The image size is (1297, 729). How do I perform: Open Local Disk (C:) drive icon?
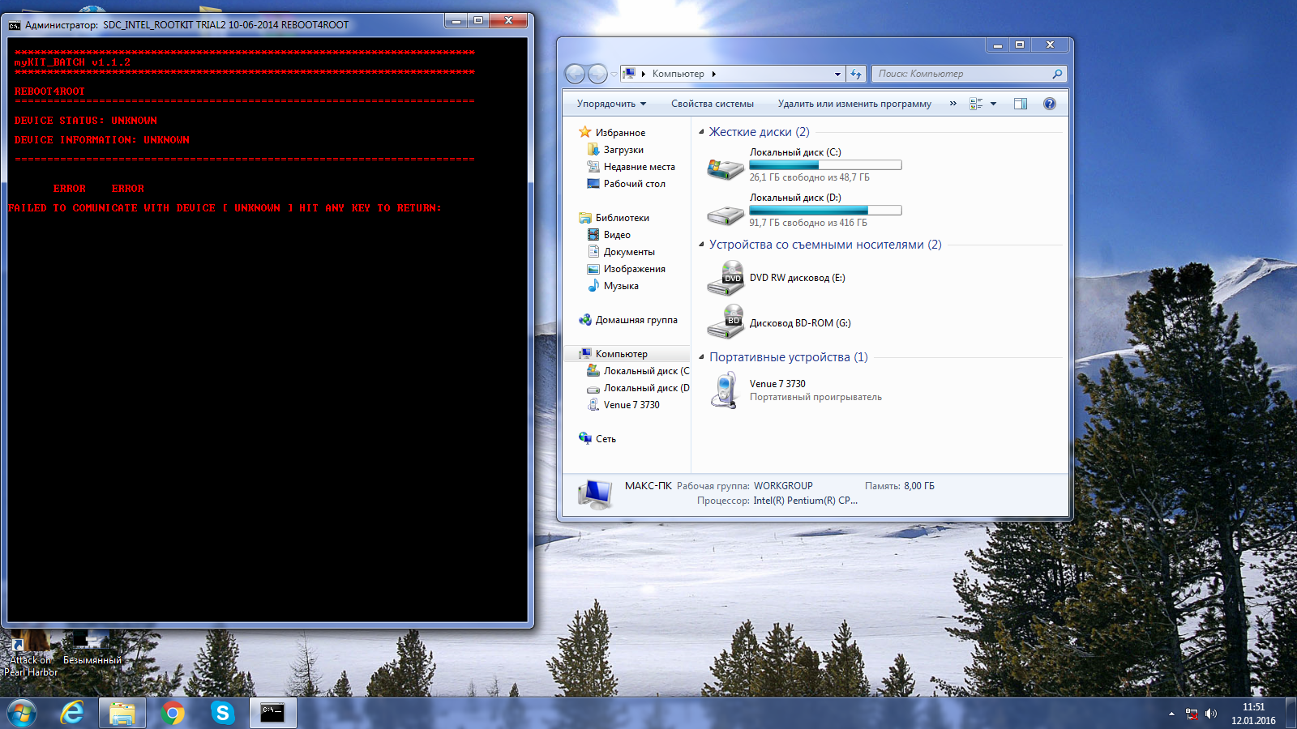click(725, 168)
